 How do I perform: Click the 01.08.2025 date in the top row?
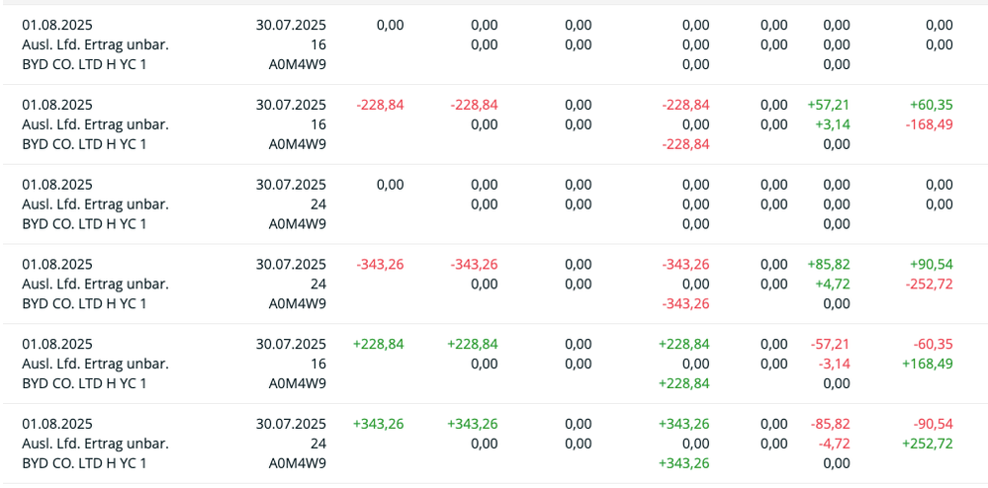[57, 25]
